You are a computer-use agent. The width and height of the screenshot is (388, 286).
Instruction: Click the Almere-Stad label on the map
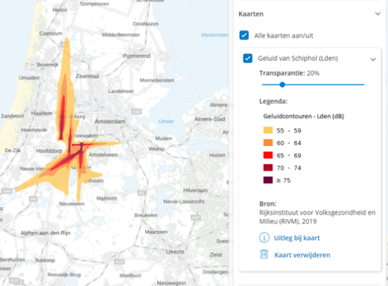coord(210,119)
